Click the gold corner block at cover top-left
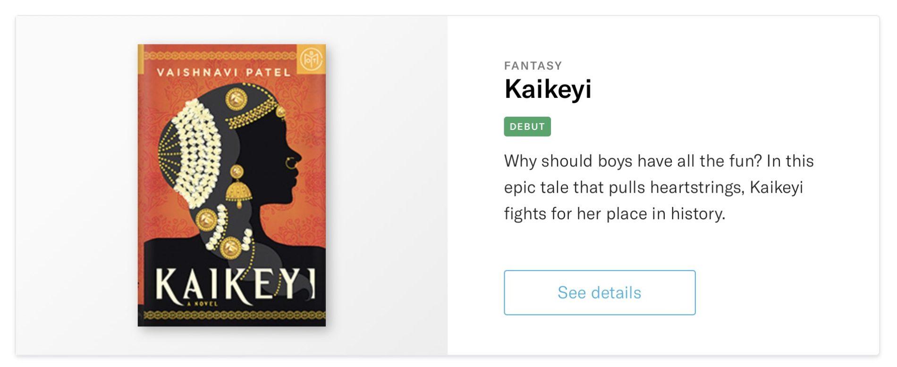 [x=140, y=59]
